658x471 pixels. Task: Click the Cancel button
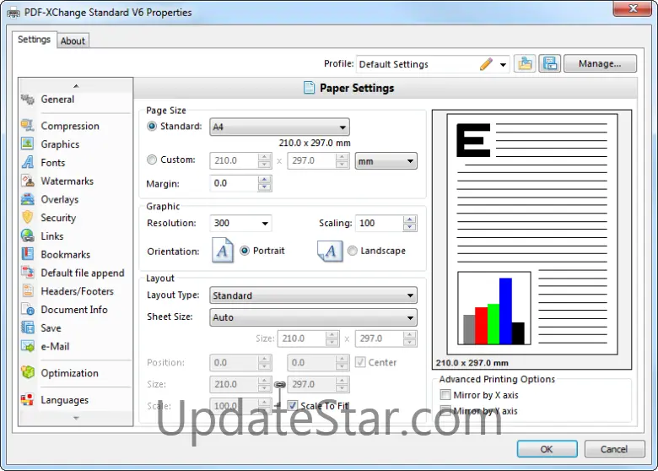point(614,449)
